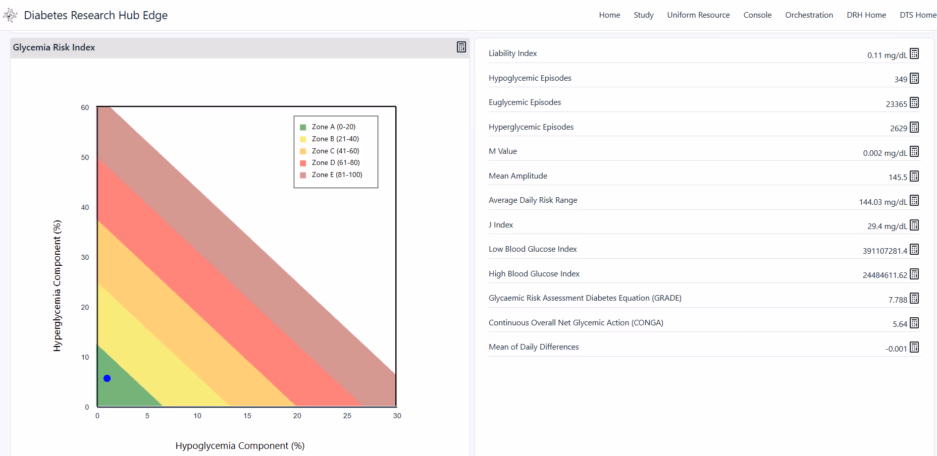The height and width of the screenshot is (456, 937).
Task: Click the Diabetes Research Hub Edge title
Action: [x=96, y=15]
